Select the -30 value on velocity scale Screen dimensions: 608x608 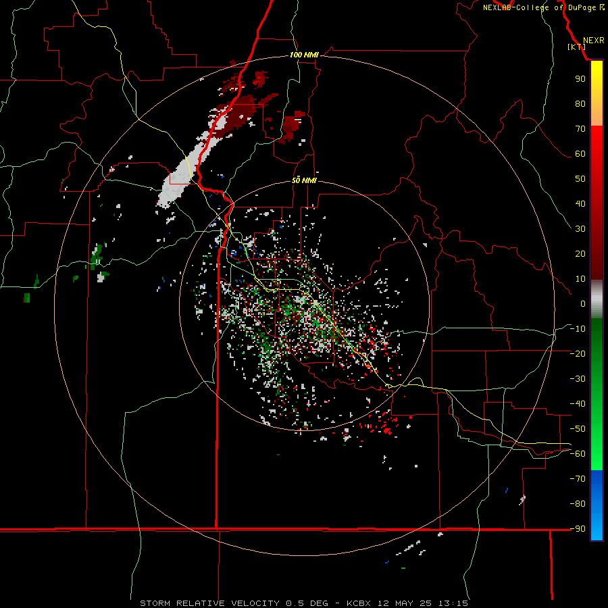click(x=578, y=379)
